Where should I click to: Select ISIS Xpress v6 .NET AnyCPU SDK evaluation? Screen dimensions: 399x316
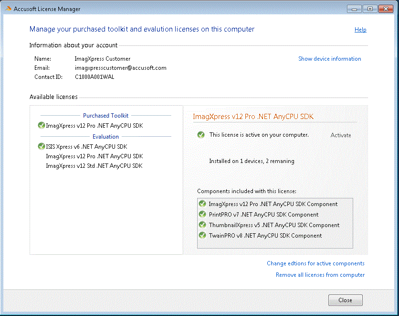pyautogui.click(x=86, y=147)
